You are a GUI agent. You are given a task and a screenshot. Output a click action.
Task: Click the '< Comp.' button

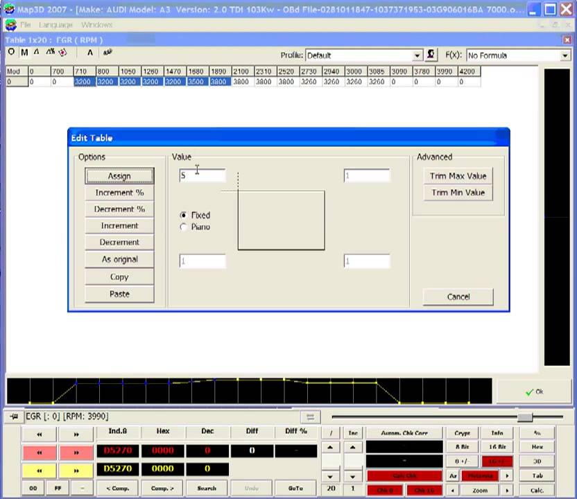tap(117, 489)
